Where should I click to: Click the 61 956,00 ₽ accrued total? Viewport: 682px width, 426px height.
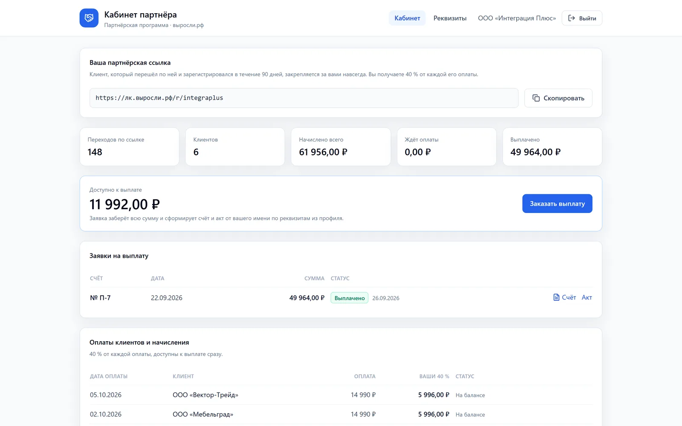323,152
